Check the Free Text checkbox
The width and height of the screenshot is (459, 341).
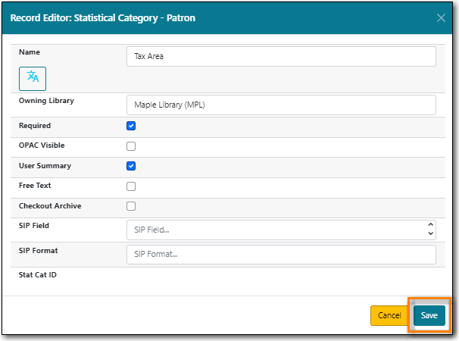pyautogui.click(x=131, y=186)
